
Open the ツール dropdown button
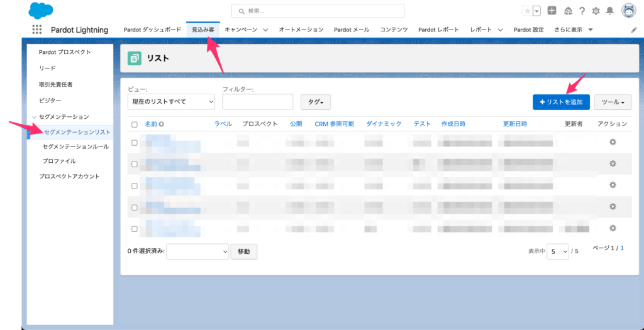coord(613,102)
